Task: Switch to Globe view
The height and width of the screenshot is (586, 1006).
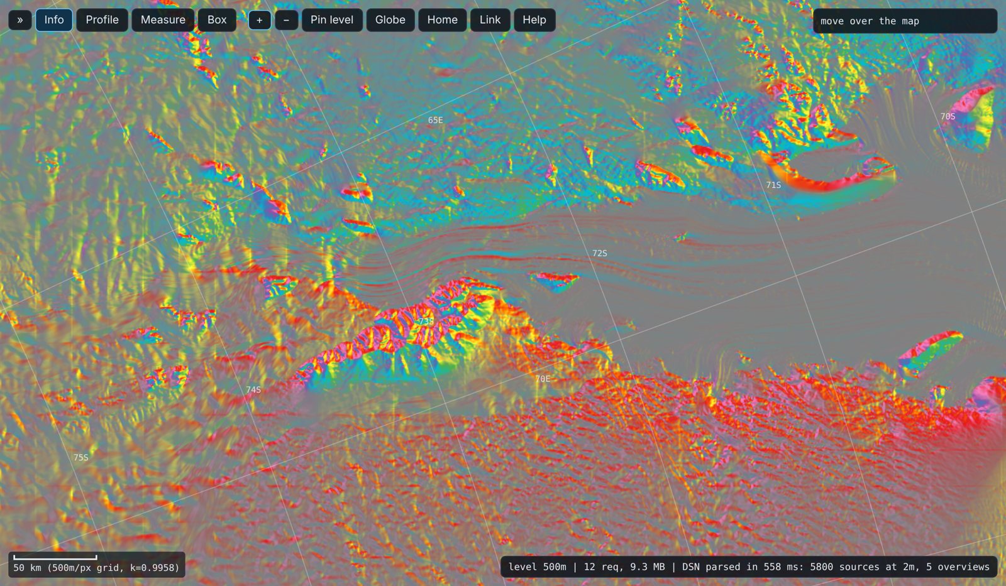Action: pyautogui.click(x=390, y=20)
